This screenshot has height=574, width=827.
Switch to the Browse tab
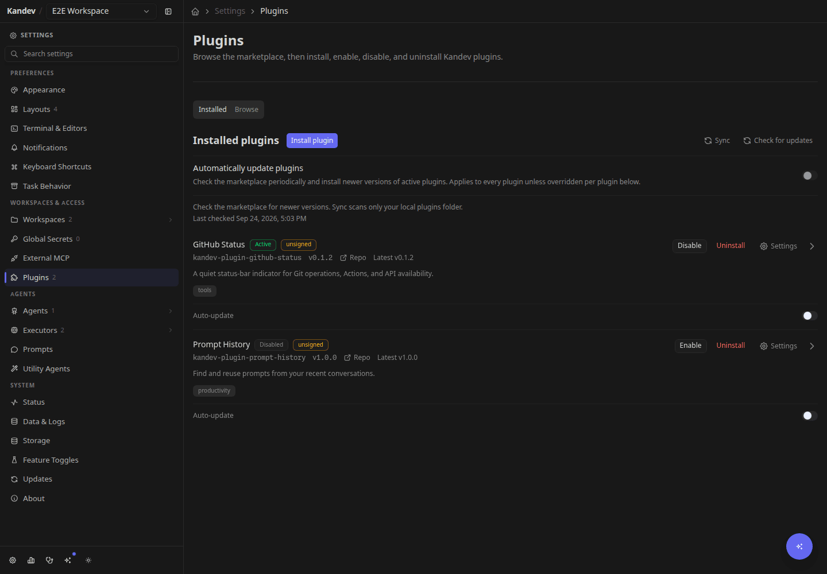click(x=246, y=110)
